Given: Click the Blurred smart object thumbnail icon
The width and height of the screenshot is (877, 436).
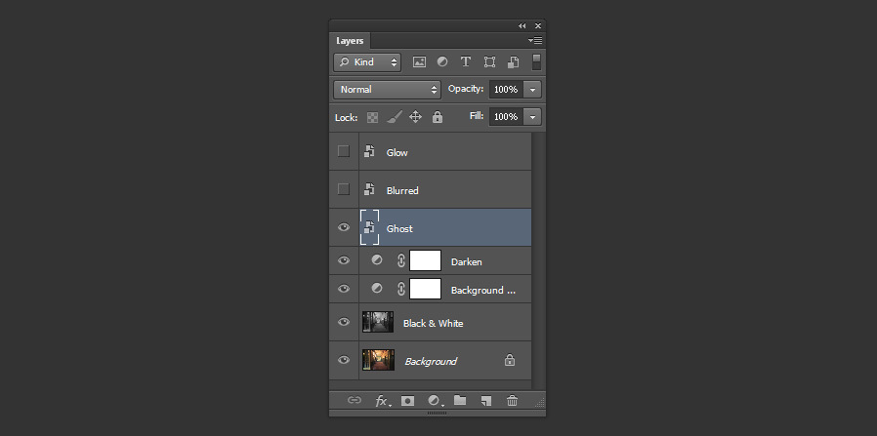Looking at the screenshot, I should [369, 189].
